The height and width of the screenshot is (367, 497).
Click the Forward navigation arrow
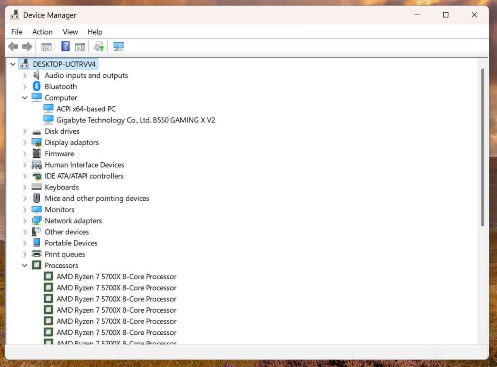coord(27,46)
